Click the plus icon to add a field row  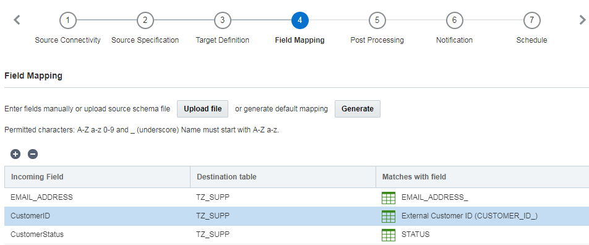tap(15, 154)
